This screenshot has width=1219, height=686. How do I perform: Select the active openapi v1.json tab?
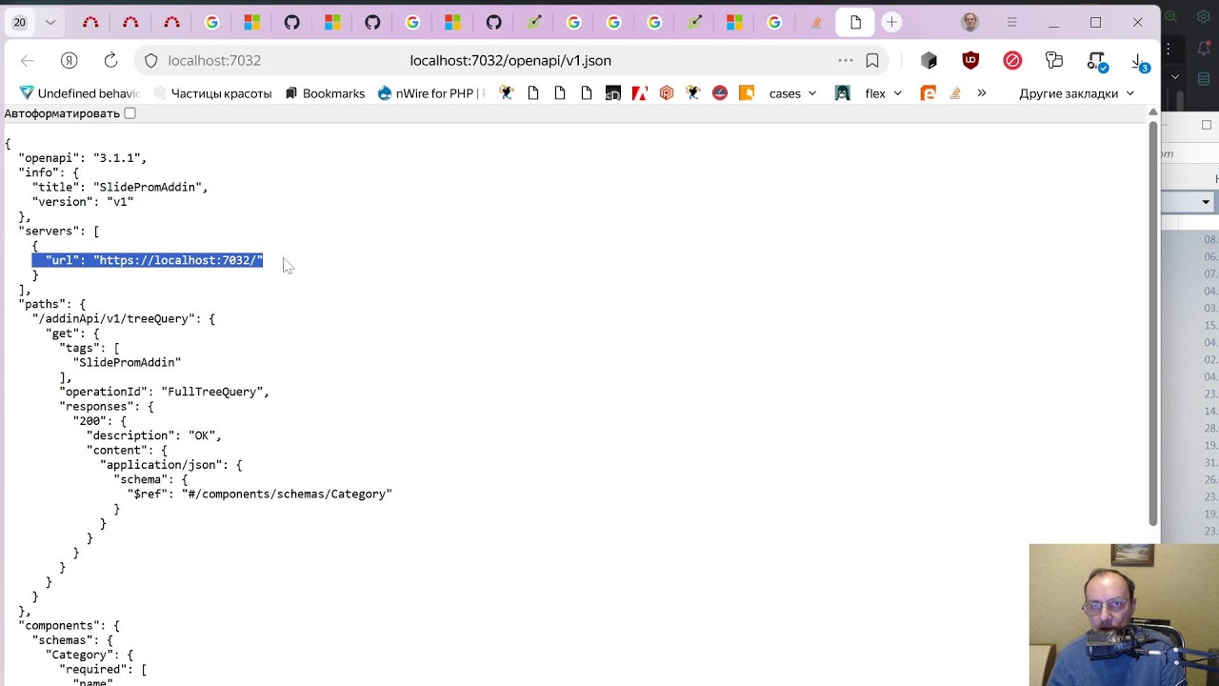[x=855, y=22]
